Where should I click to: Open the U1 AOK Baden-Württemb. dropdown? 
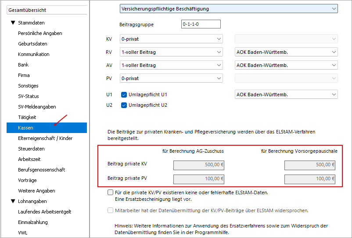coord(286,94)
